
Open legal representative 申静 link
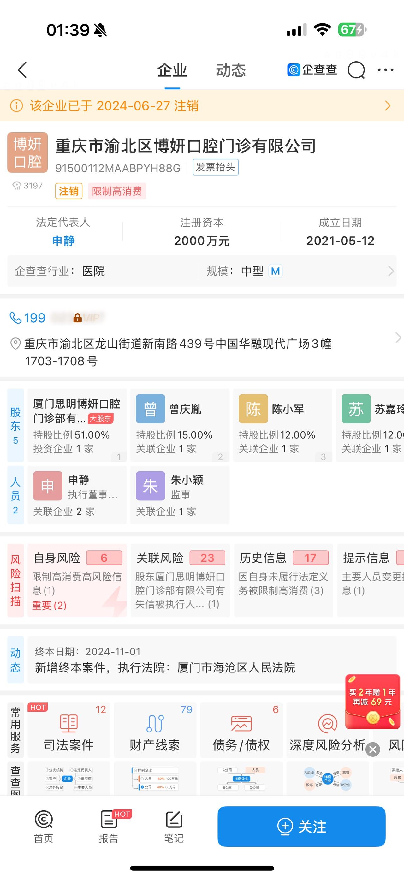coord(63,241)
